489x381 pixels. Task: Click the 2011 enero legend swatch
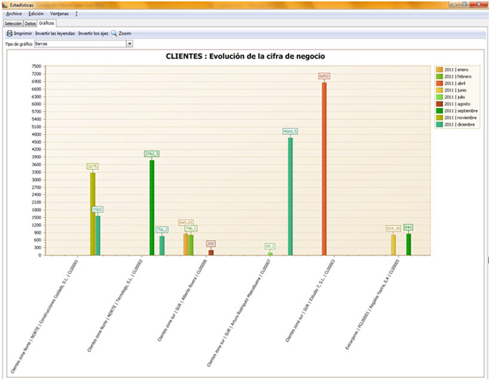440,70
